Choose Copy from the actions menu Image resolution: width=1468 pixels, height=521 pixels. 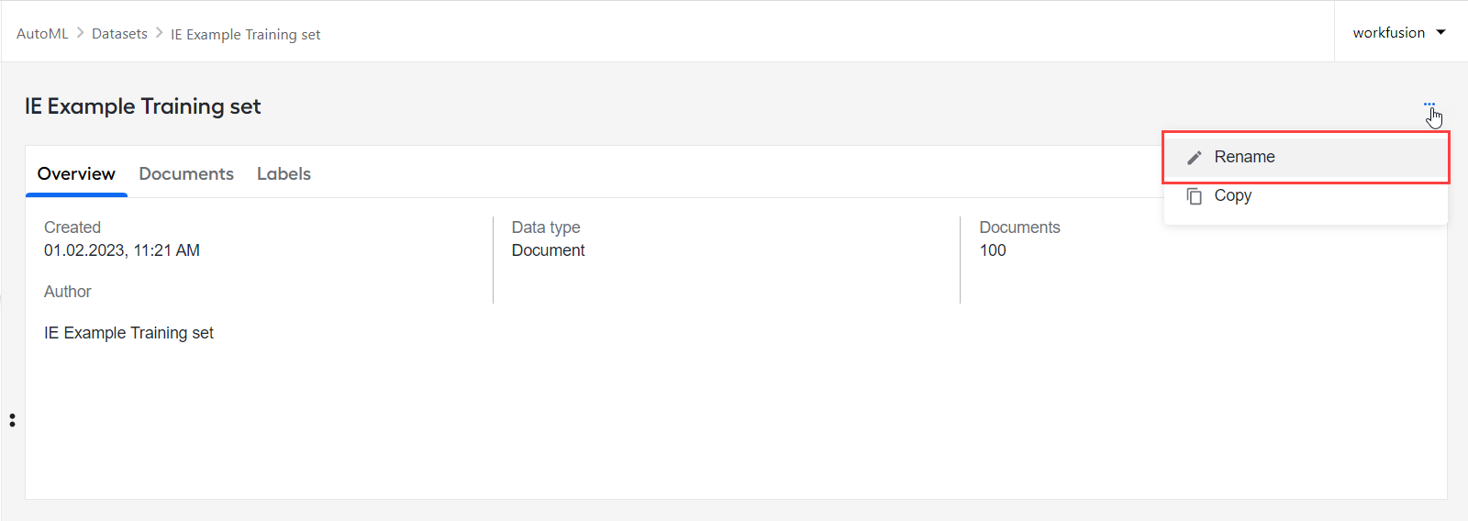click(1306, 195)
